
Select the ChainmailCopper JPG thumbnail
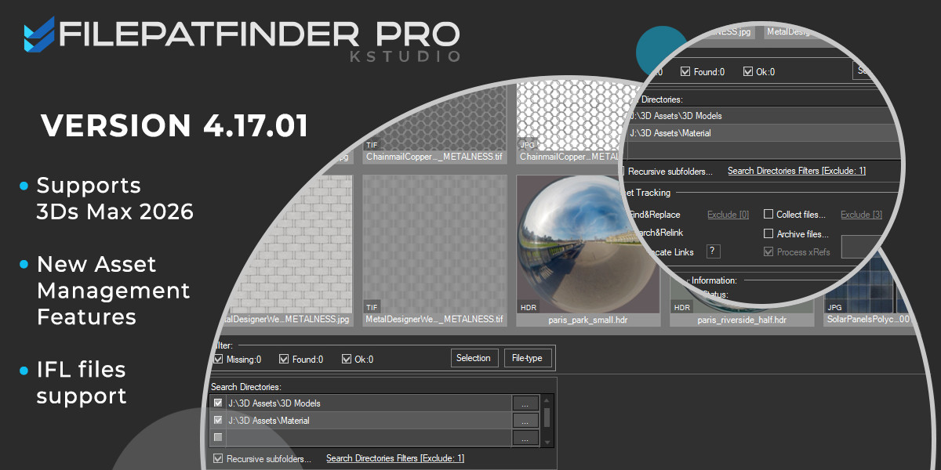pyautogui.click(x=576, y=121)
